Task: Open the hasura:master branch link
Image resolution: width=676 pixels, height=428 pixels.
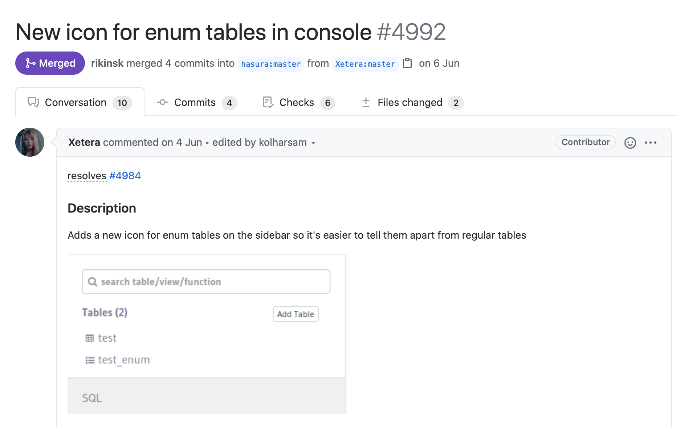Action: 271,64
